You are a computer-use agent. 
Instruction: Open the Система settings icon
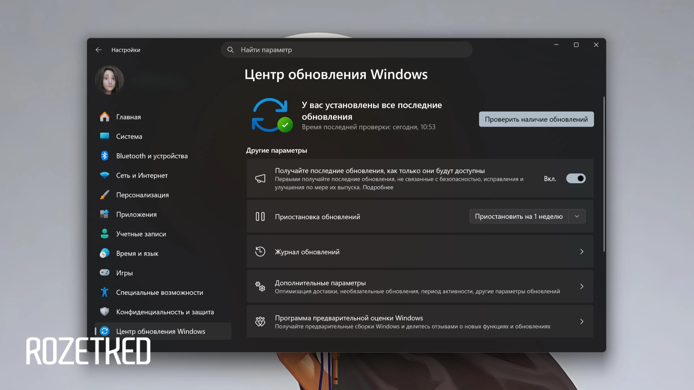coord(105,136)
